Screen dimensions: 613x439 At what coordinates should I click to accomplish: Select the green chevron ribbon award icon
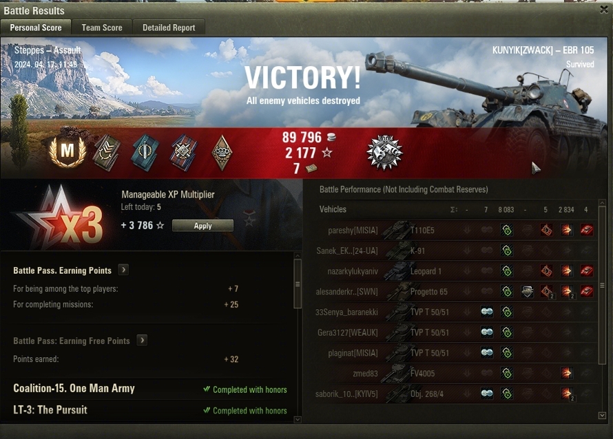[x=106, y=152]
